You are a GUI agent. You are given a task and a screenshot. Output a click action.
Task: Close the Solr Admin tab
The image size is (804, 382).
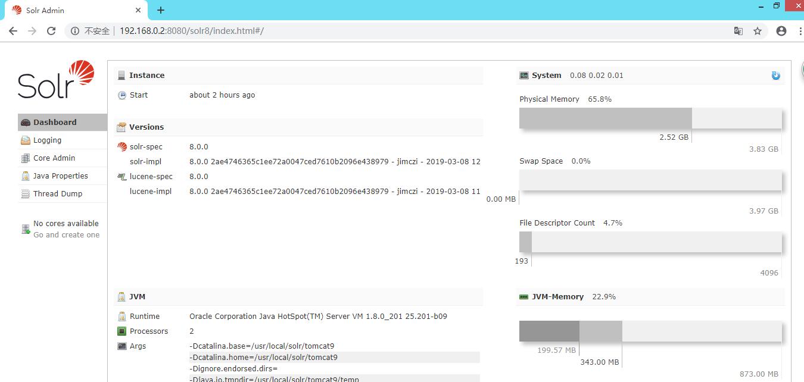coord(138,10)
